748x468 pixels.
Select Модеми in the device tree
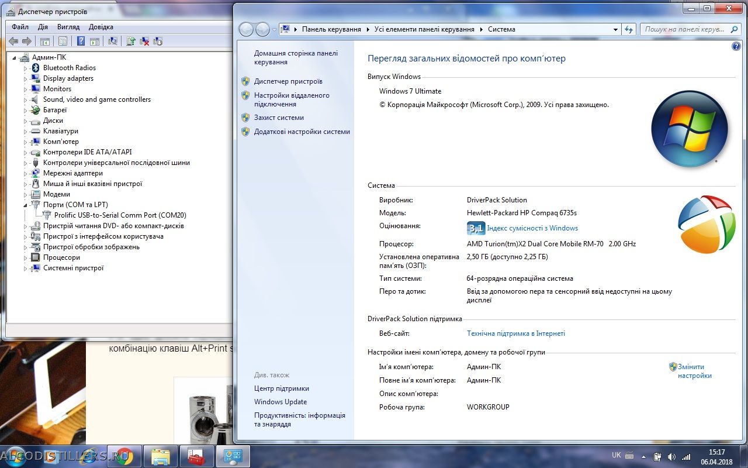(57, 194)
